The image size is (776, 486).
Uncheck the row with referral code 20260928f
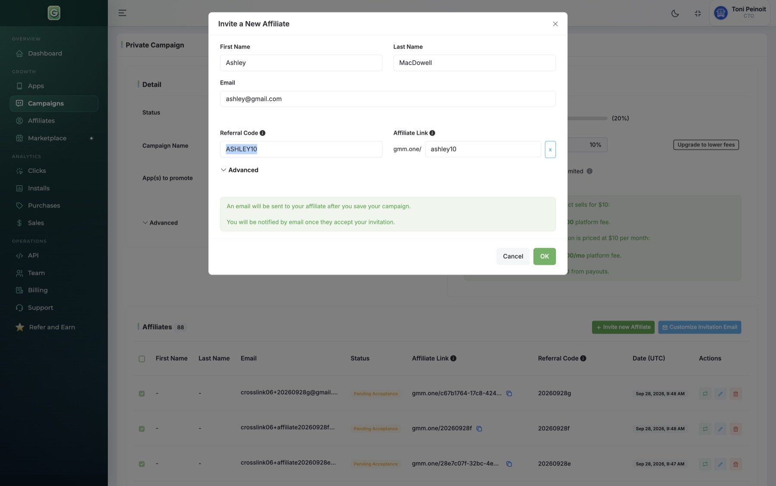[x=142, y=429]
